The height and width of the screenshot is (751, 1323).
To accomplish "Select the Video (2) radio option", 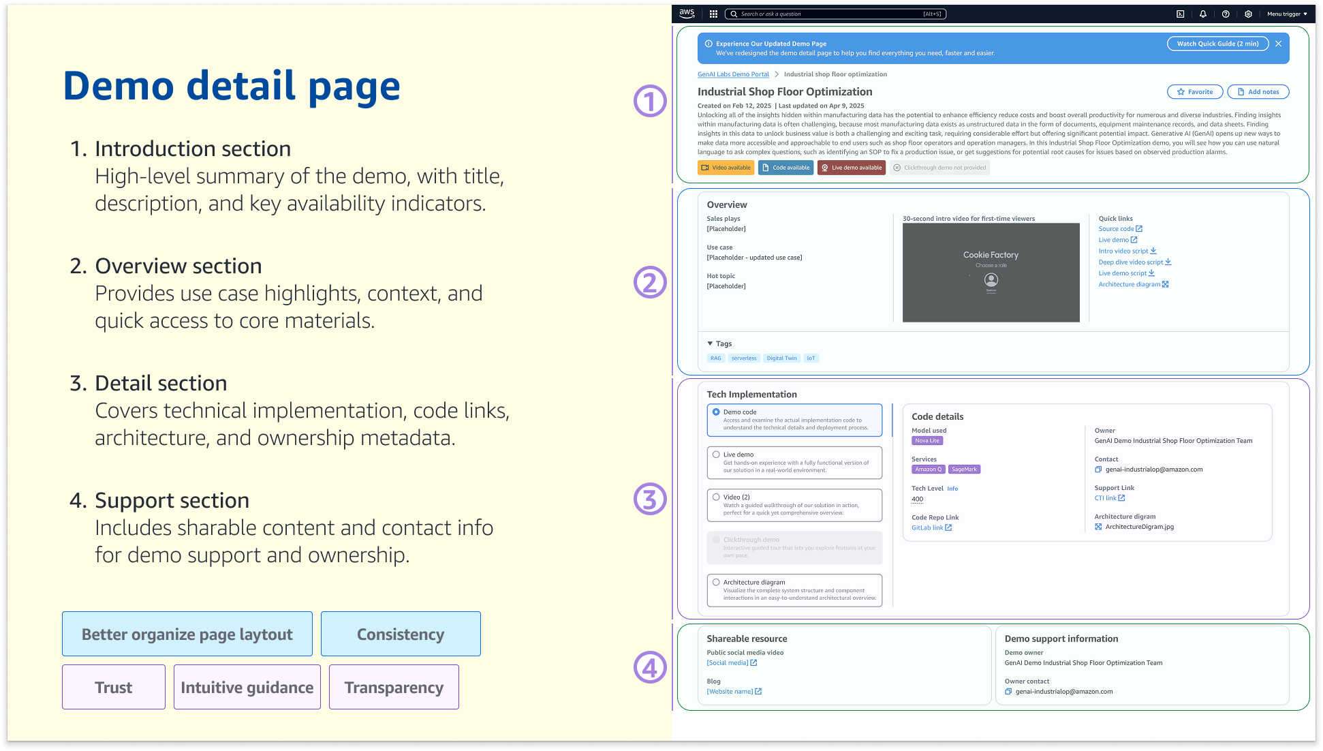I will point(716,497).
